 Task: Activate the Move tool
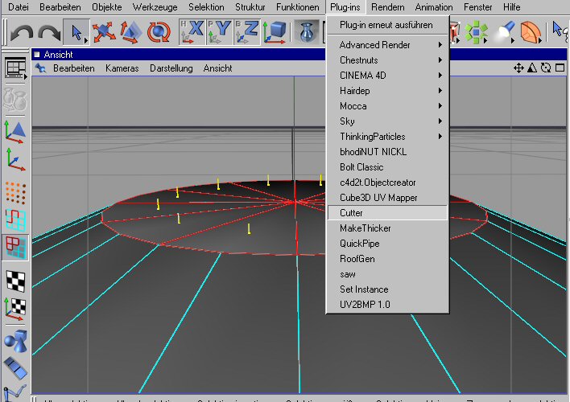(104, 33)
